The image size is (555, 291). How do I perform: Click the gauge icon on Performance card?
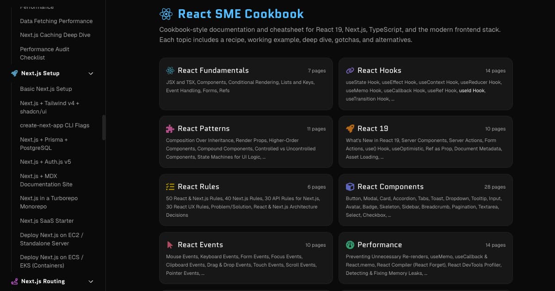click(350, 245)
